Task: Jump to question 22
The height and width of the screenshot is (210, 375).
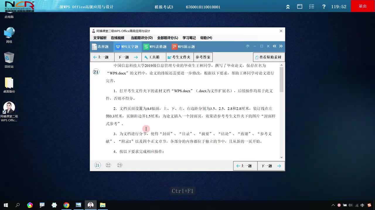Action: click(108, 165)
